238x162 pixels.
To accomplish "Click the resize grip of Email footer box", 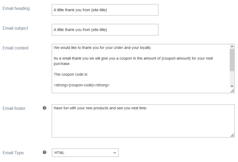I will coord(232,135).
